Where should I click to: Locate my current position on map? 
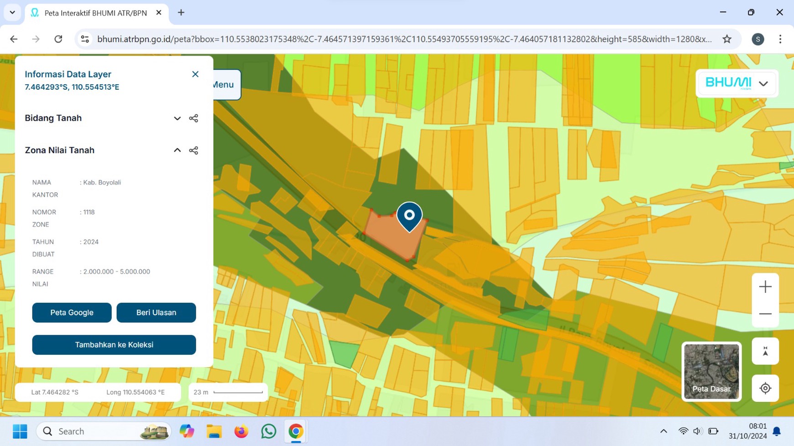point(765,388)
